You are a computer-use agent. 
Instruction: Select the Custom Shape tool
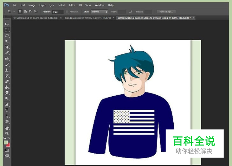click(7, 122)
